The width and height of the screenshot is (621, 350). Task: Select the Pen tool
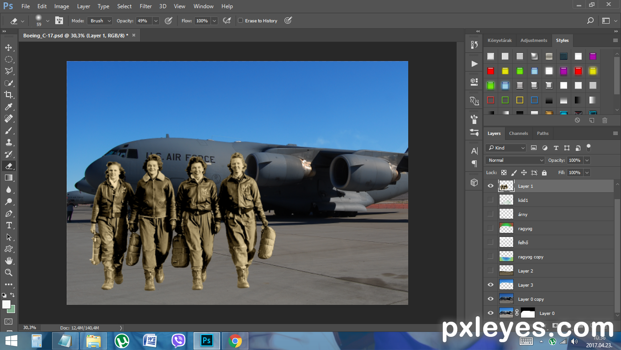8,213
